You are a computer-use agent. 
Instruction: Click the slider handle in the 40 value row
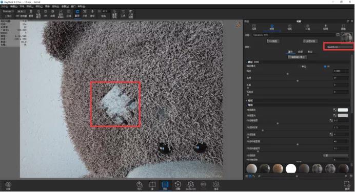(298, 144)
